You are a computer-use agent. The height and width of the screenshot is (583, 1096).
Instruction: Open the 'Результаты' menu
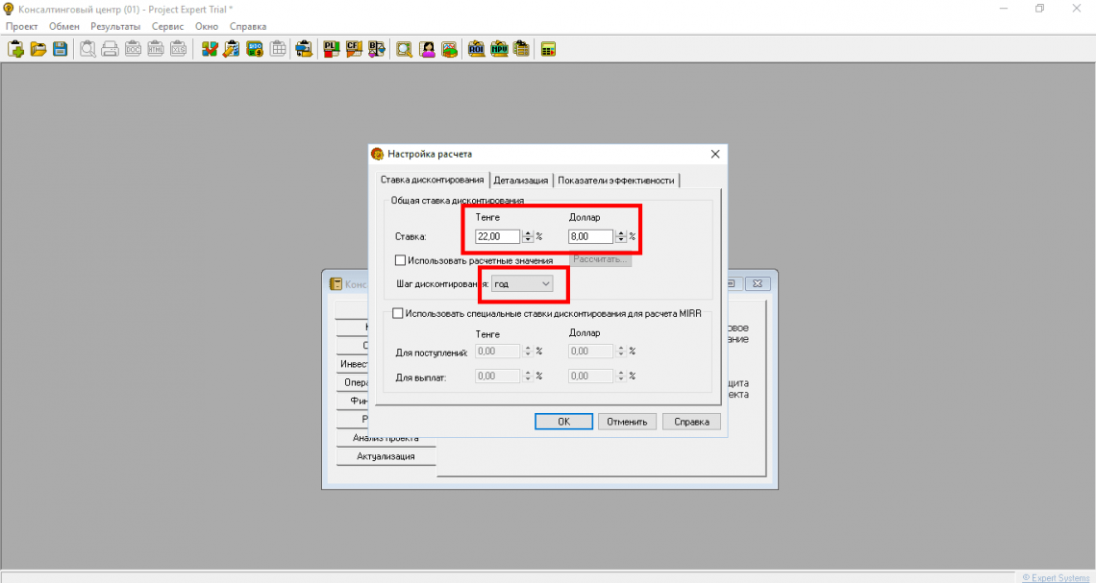point(114,26)
